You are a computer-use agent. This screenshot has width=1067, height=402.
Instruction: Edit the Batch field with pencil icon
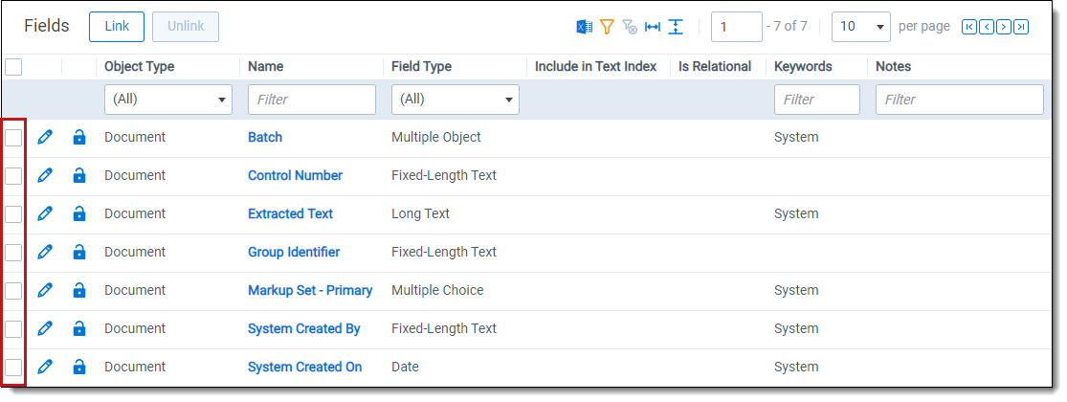pyautogui.click(x=45, y=138)
